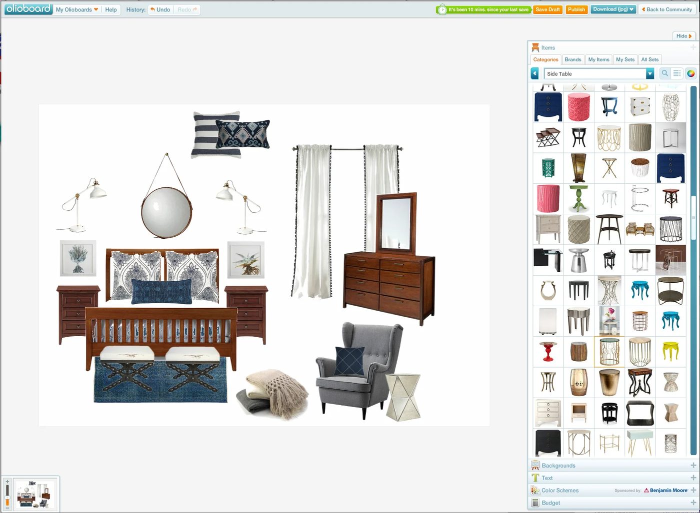Switch to the Brands tab
The width and height of the screenshot is (700, 513).
click(573, 59)
